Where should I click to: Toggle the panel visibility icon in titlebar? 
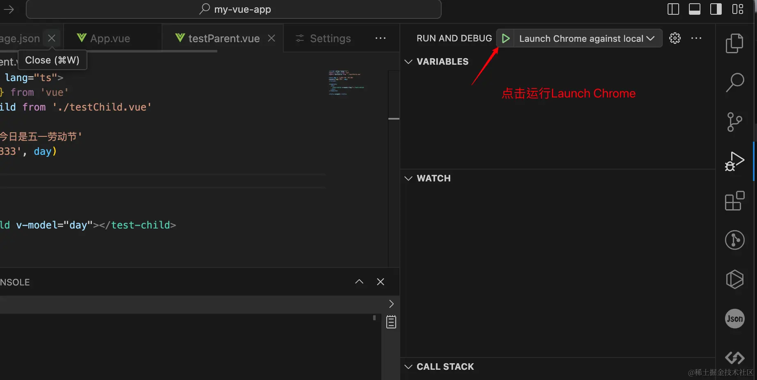(694, 9)
